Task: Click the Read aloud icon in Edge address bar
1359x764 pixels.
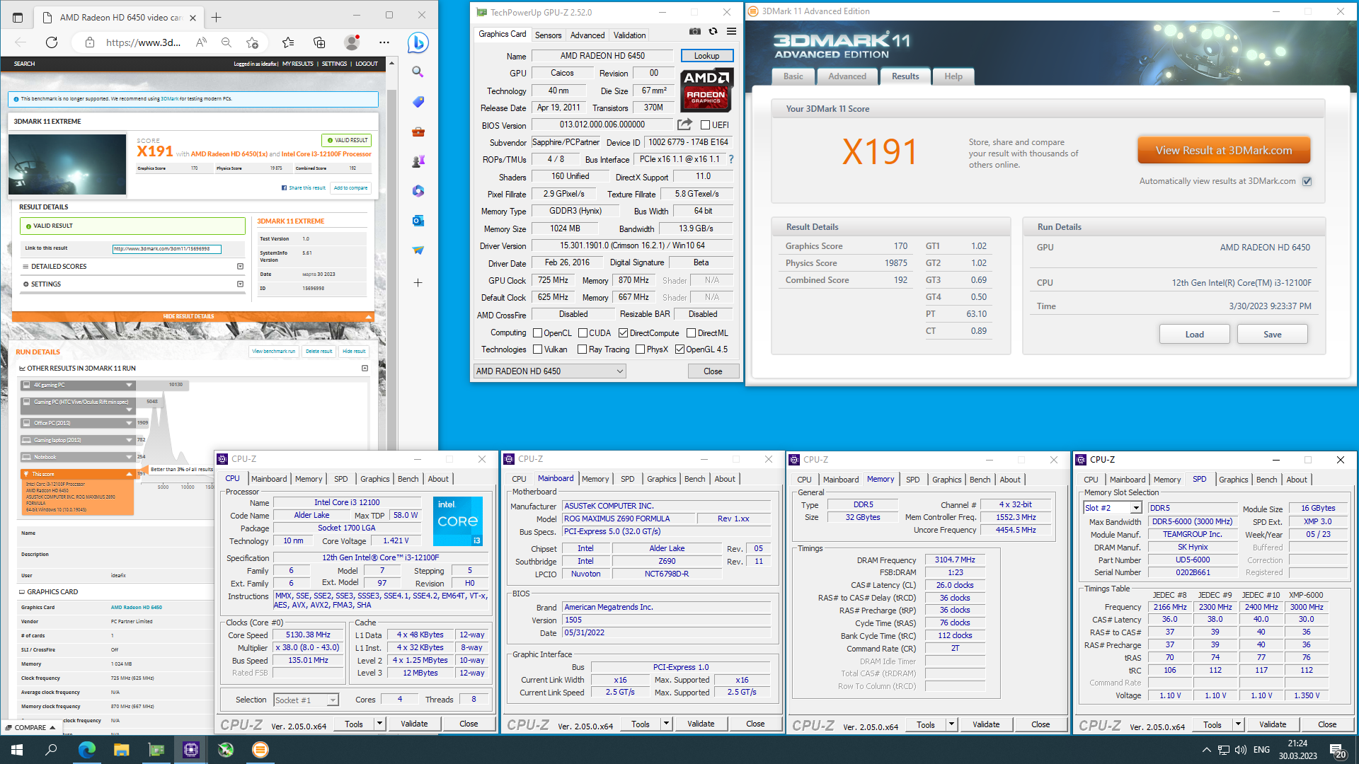Action: tap(202, 42)
